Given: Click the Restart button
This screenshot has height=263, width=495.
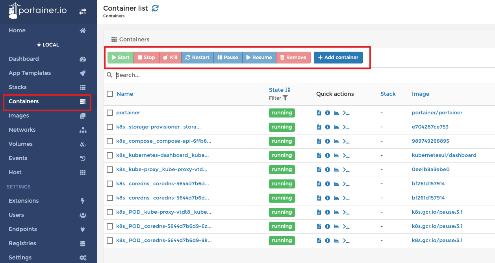Looking at the screenshot, I should pos(197,58).
